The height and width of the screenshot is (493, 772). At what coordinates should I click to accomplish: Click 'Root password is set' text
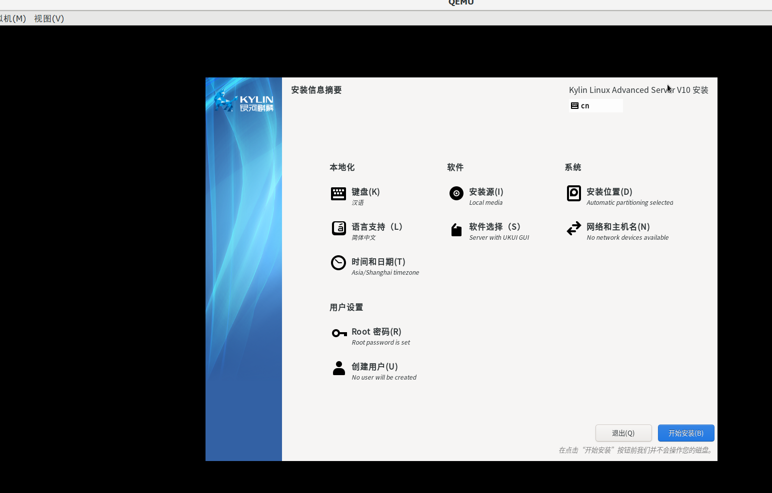[x=381, y=343]
